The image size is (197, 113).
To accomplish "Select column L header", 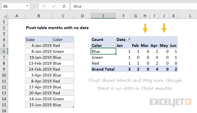I will [x=190, y=16].
